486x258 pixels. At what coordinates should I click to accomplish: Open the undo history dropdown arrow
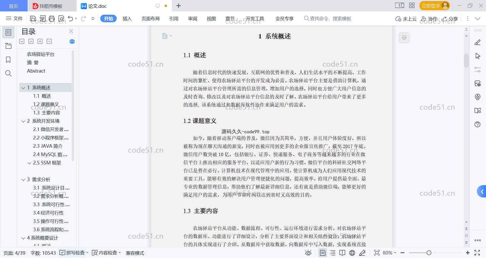76,18
